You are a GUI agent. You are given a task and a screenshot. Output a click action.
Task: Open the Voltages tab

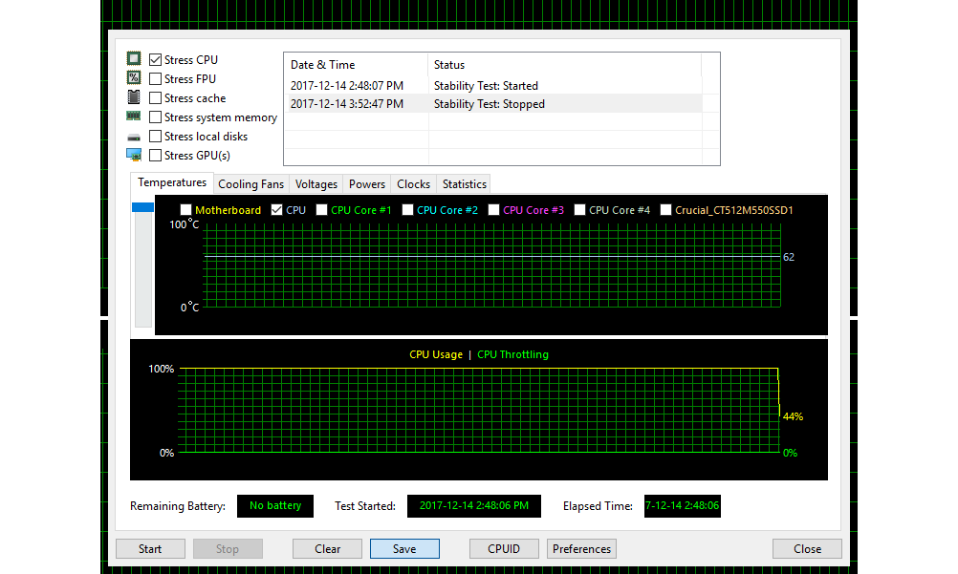click(x=316, y=184)
